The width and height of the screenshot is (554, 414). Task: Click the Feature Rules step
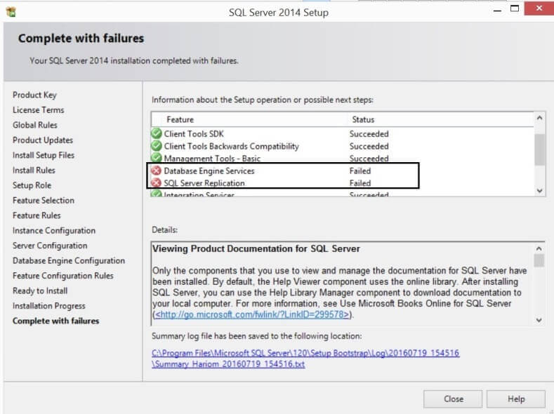(x=37, y=215)
